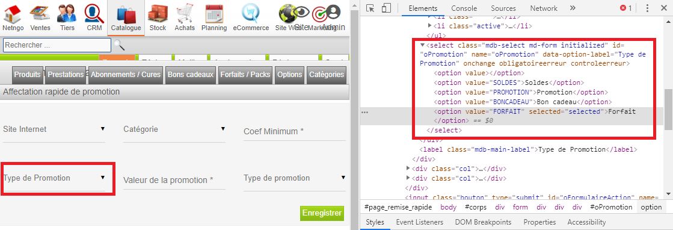Toggle DevTools device toolbar icon
673x230 pixels.
[x=386, y=8]
